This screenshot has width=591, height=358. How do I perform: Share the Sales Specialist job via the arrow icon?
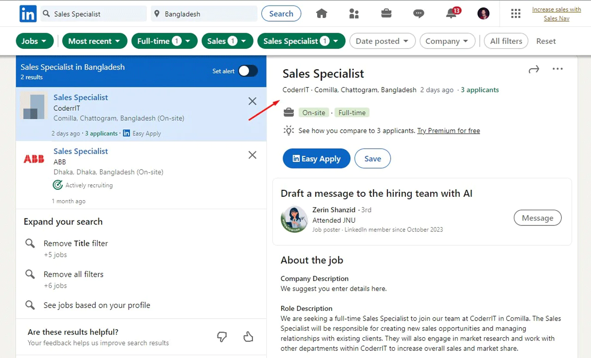534,68
